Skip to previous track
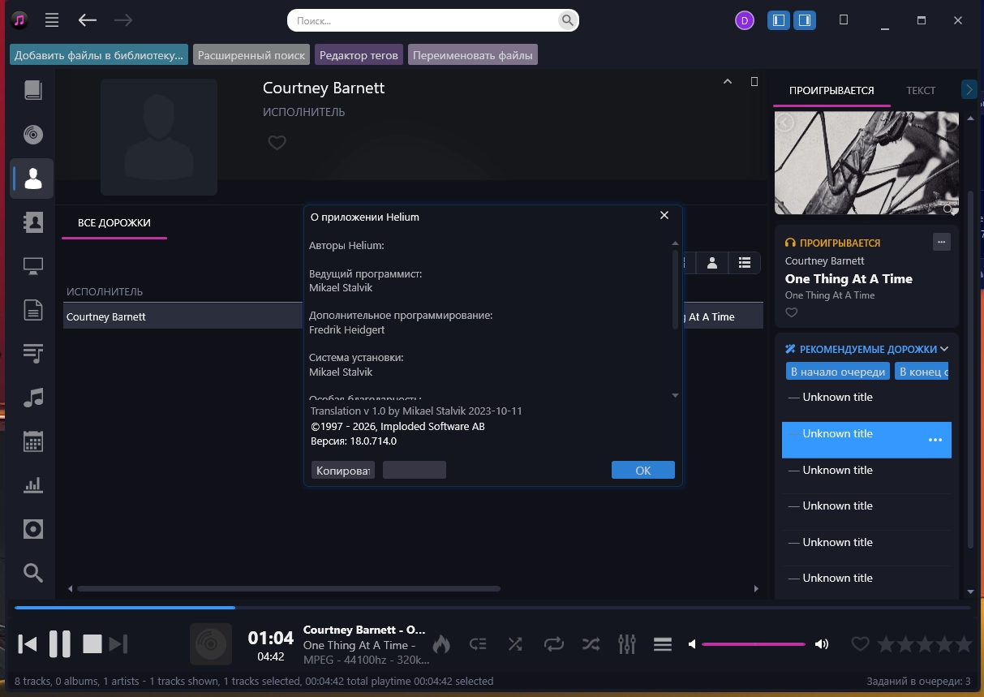The width and height of the screenshot is (984, 697). click(x=28, y=644)
